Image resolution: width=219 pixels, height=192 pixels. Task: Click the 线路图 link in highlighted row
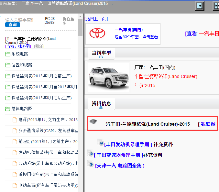pyautogui.click(x=208, y=124)
